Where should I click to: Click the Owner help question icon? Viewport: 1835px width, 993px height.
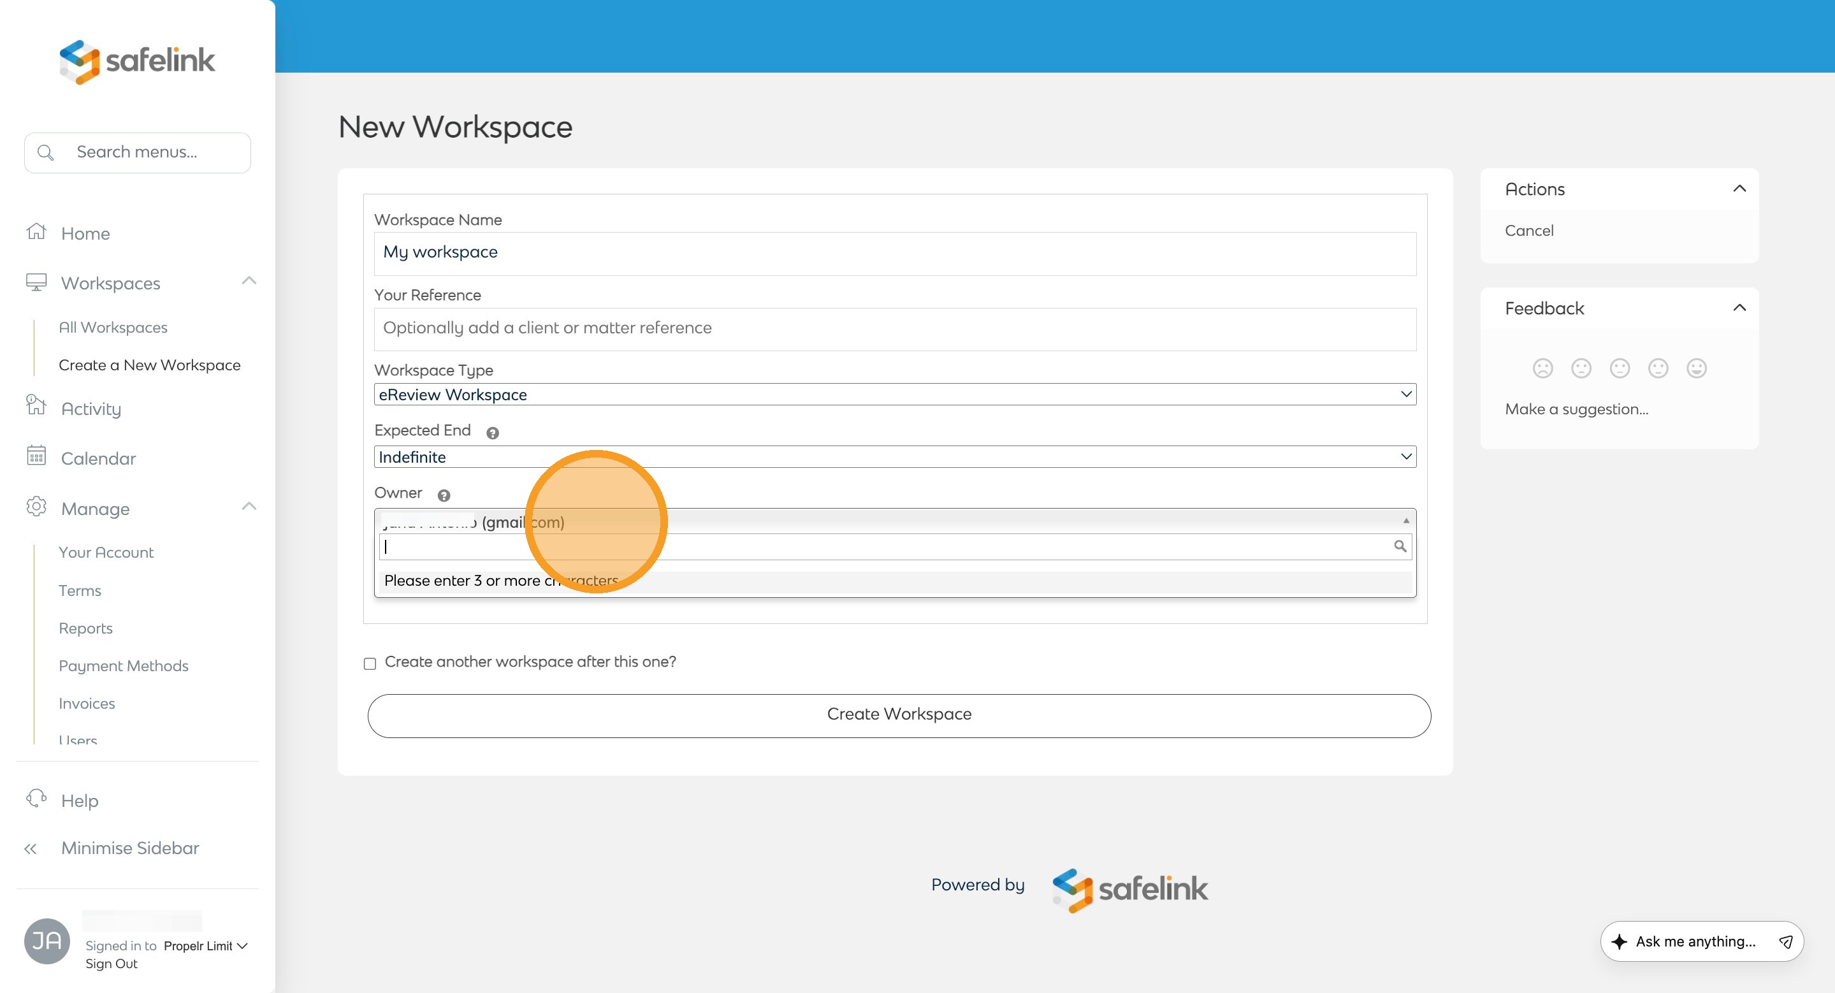coord(444,495)
